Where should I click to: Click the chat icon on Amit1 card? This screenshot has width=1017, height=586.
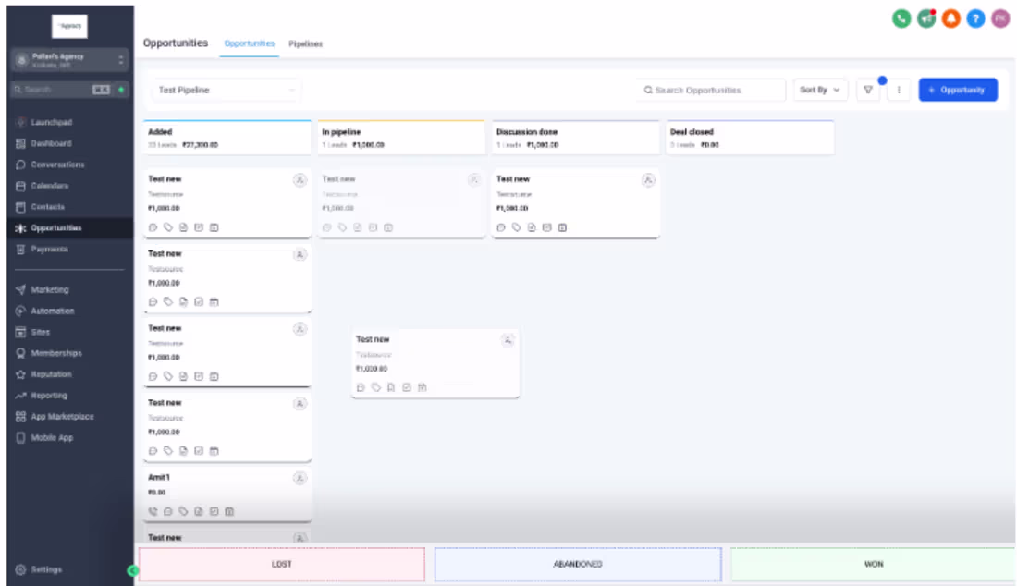168,511
